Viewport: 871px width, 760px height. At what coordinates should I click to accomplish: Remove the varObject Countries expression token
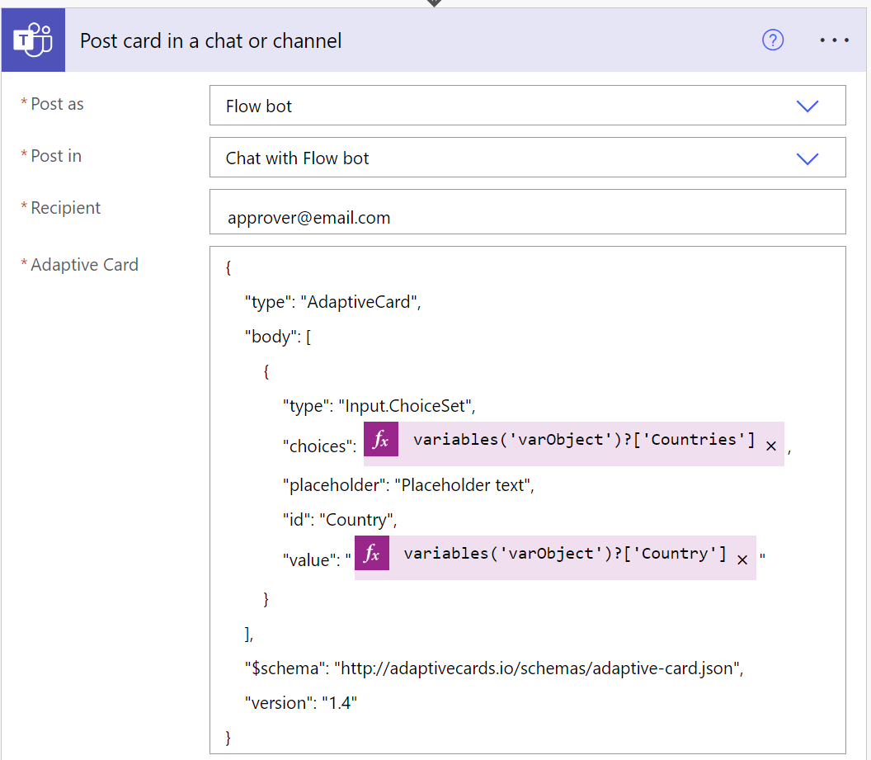tap(771, 445)
